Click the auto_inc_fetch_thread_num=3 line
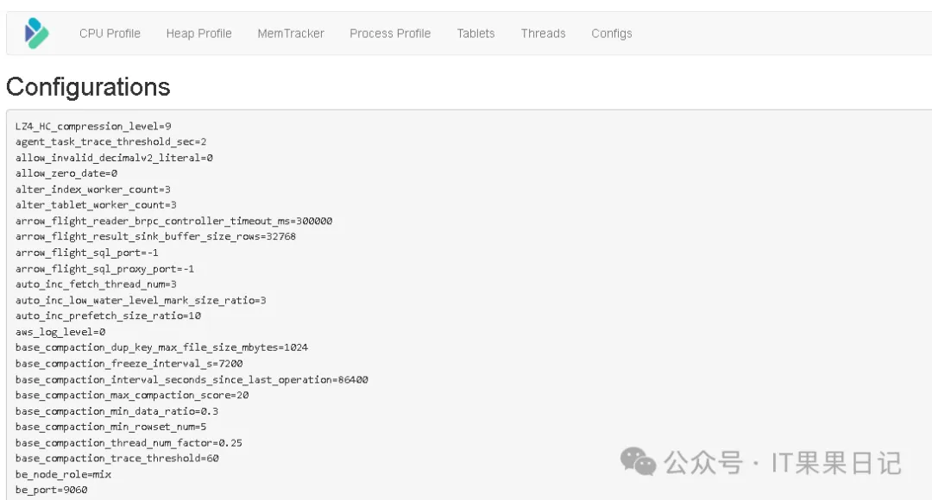932x500 pixels. (x=96, y=284)
